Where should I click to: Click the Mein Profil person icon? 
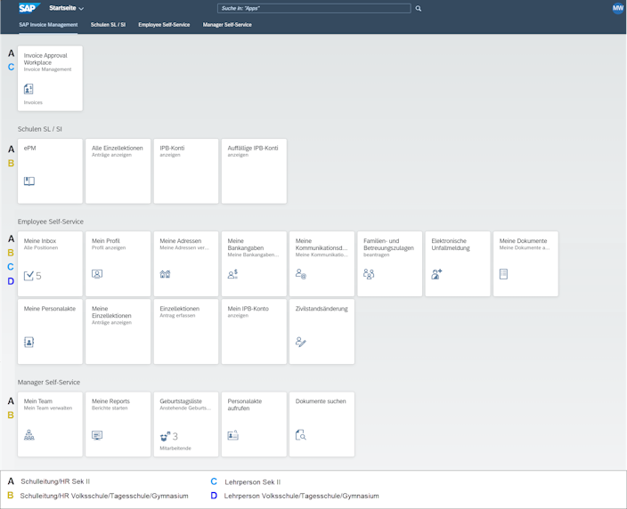coord(97,274)
